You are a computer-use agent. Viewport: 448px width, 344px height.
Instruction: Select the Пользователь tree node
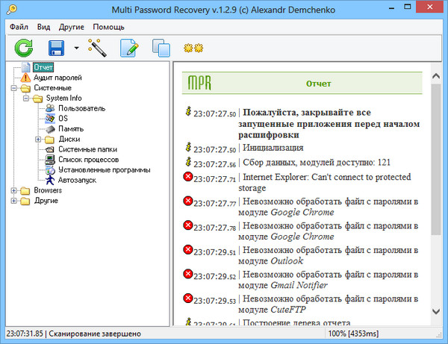(81, 108)
